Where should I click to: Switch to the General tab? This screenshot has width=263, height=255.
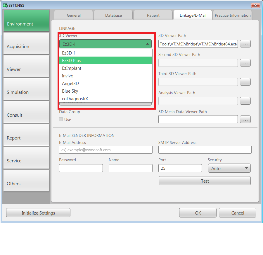tap(74, 15)
